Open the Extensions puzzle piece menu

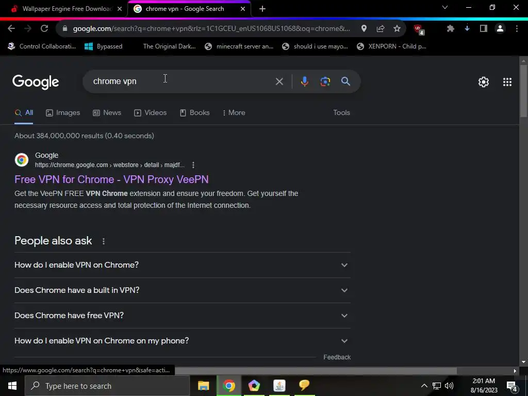click(x=451, y=29)
